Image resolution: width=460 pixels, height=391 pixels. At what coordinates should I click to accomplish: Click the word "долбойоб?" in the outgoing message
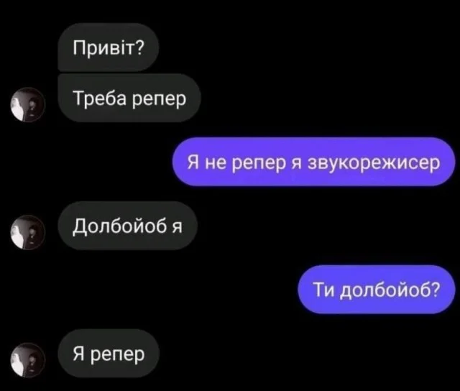coord(390,290)
